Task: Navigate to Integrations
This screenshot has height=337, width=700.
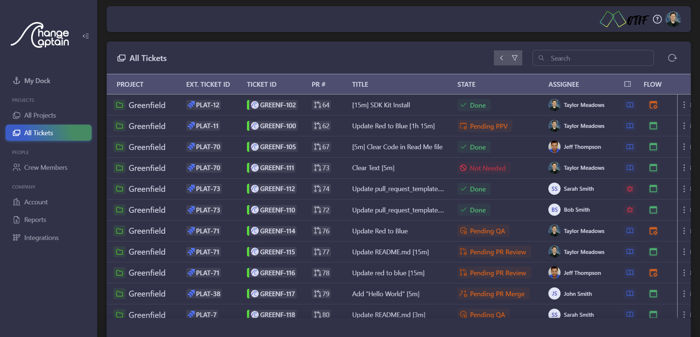Action: [x=41, y=238]
